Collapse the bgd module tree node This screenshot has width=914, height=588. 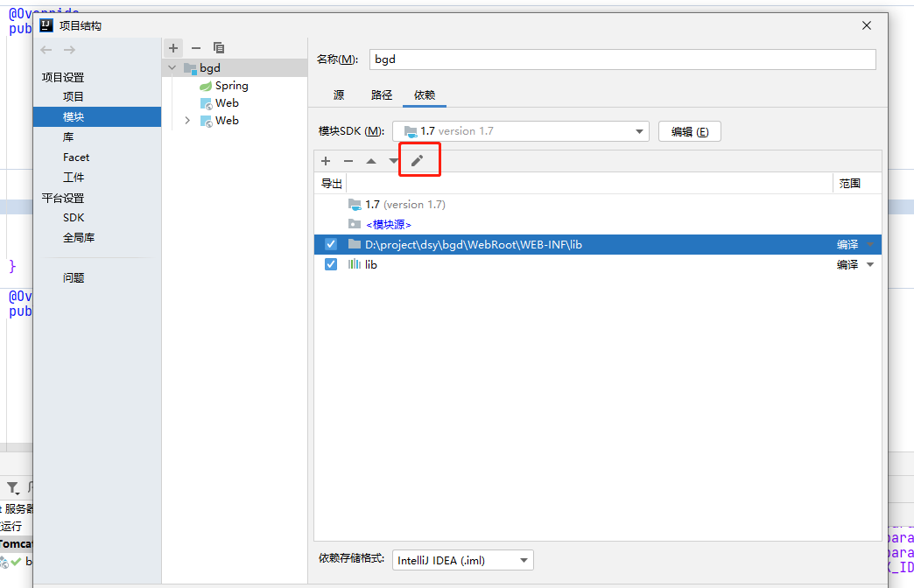coord(172,68)
